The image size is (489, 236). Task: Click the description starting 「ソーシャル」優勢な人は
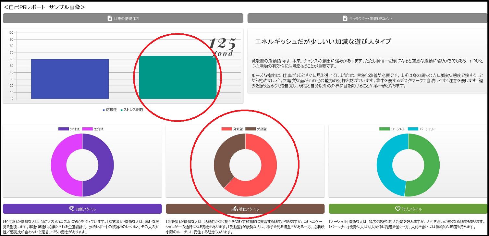pyautogui.click(x=408, y=224)
